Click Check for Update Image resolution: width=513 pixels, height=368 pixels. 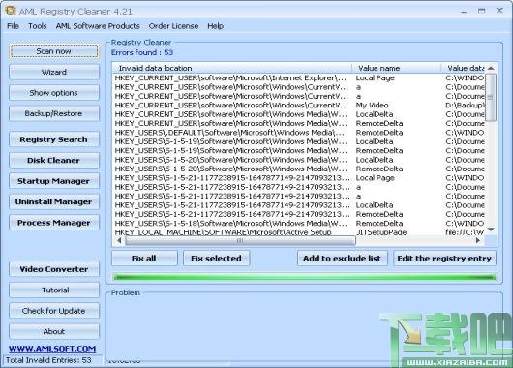54,311
